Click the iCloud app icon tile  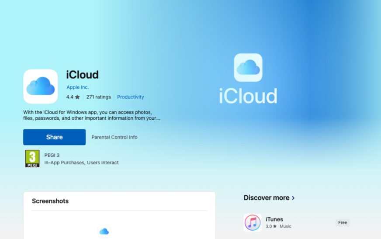pyautogui.click(x=40, y=86)
